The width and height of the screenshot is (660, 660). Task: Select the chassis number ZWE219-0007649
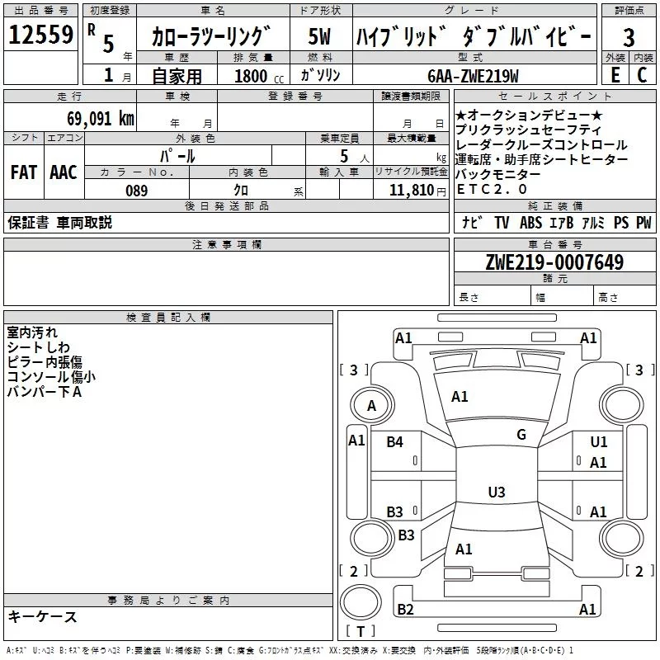click(x=554, y=262)
